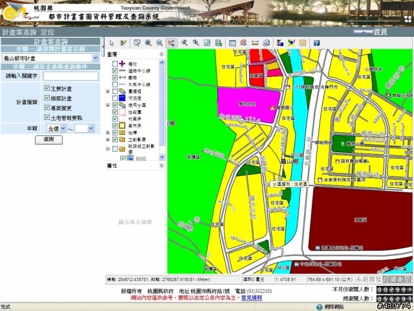
Task: Enable the 水系中心線 layer checkbox
Action: pyautogui.click(x=115, y=84)
